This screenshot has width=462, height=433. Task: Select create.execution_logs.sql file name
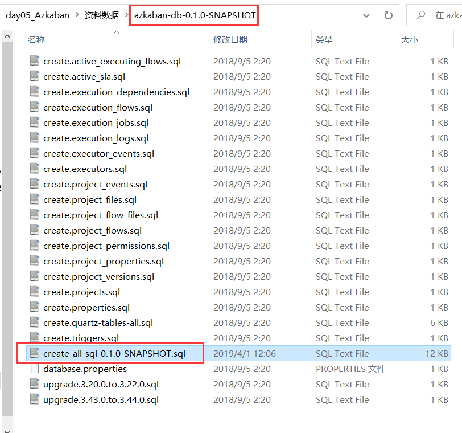coord(96,138)
